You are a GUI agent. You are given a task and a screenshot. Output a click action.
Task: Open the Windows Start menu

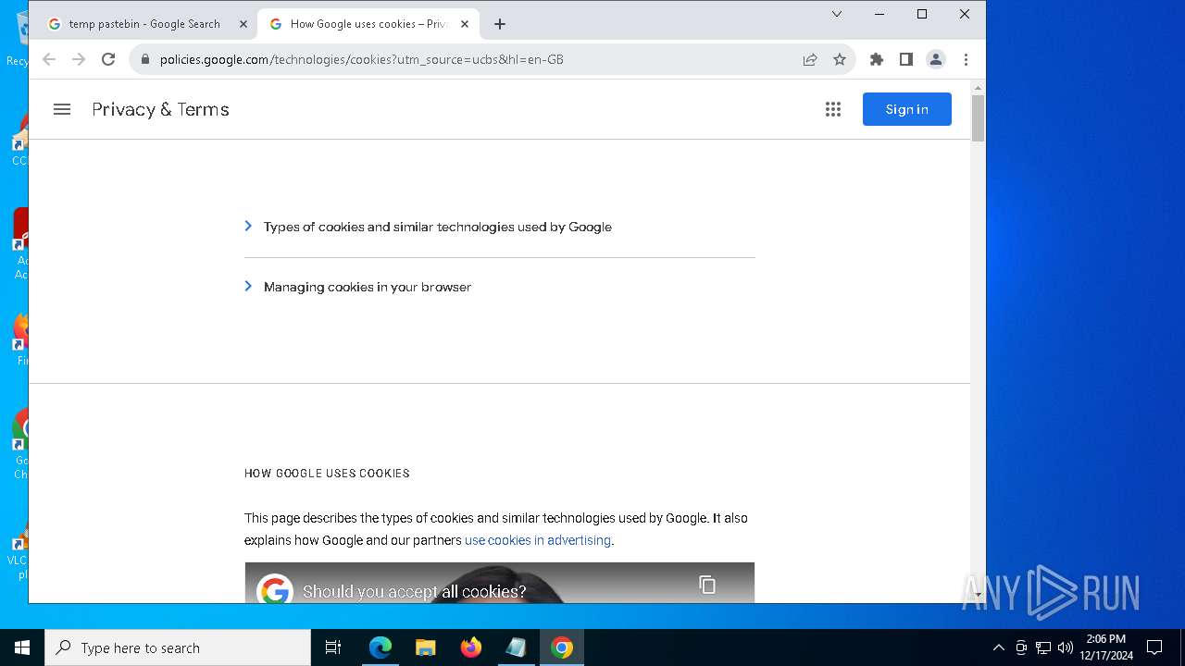(22, 647)
